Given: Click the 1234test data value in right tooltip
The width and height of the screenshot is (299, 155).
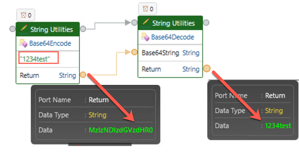Looking at the screenshot, I should pos(278,126).
